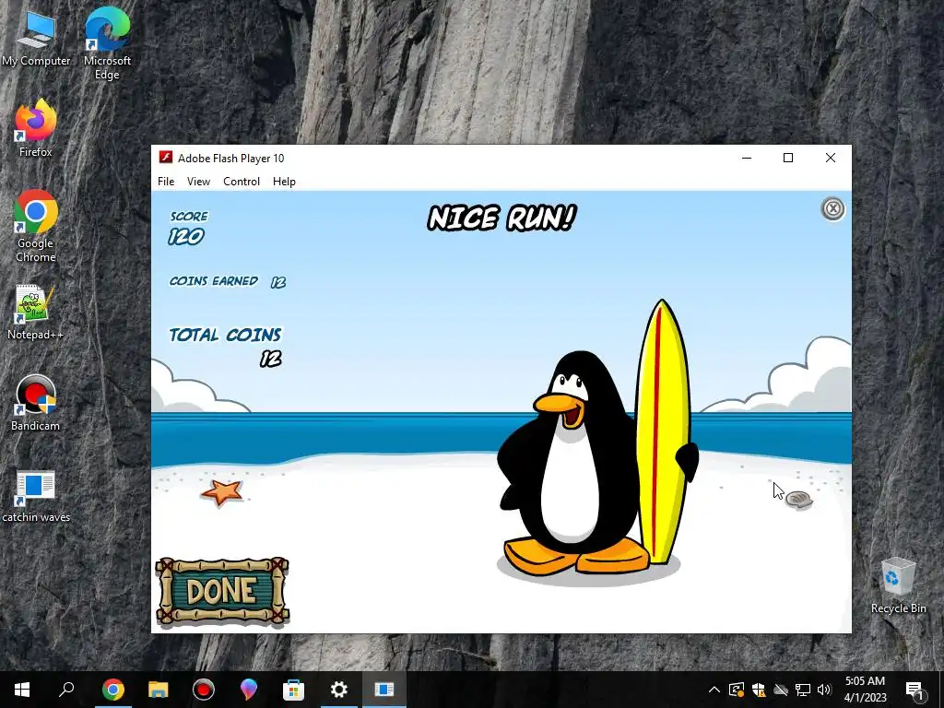This screenshot has height=708, width=944.
Task: Select the catchin waves desktop shortcut
Action: (x=36, y=495)
